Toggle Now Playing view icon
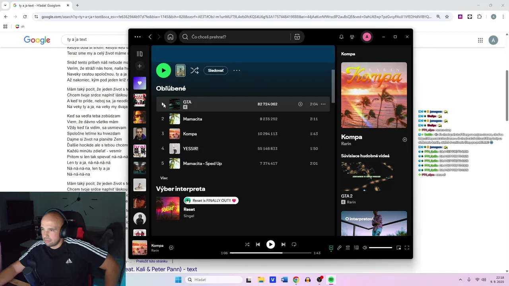 pyautogui.click(x=331, y=247)
